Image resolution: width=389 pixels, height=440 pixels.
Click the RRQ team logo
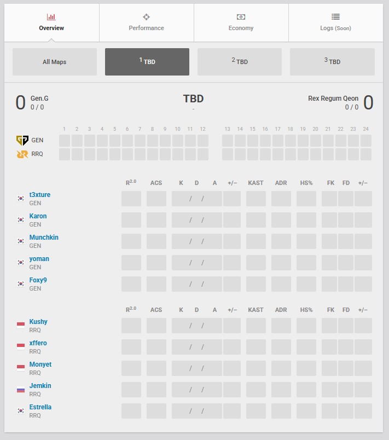(x=22, y=154)
